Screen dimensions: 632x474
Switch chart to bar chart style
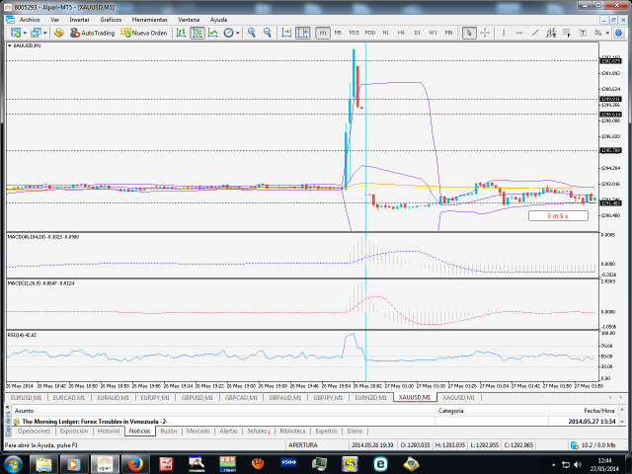pyautogui.click(x=183, y=33)
